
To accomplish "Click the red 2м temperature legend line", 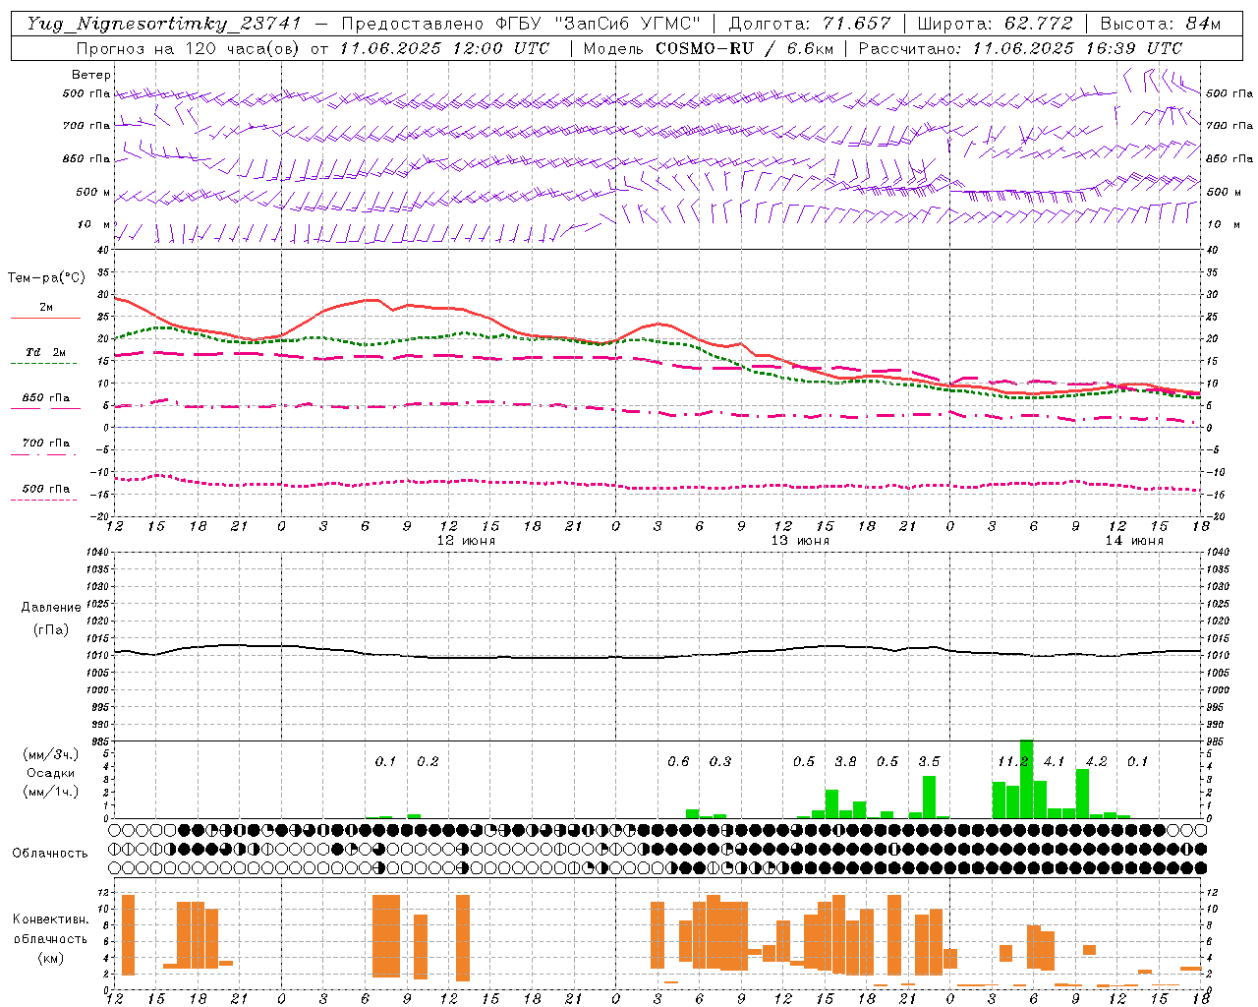I will click(x=45, y=318).
